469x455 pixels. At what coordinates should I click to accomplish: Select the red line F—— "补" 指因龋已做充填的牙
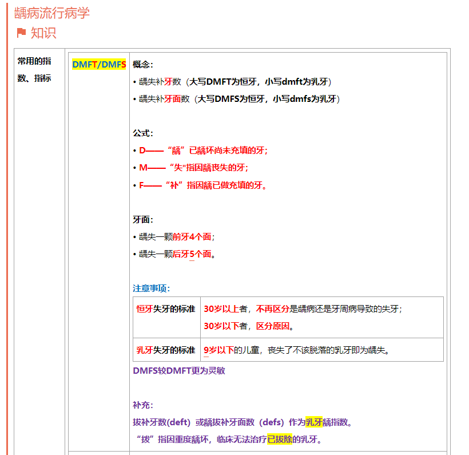pos(200,185)
